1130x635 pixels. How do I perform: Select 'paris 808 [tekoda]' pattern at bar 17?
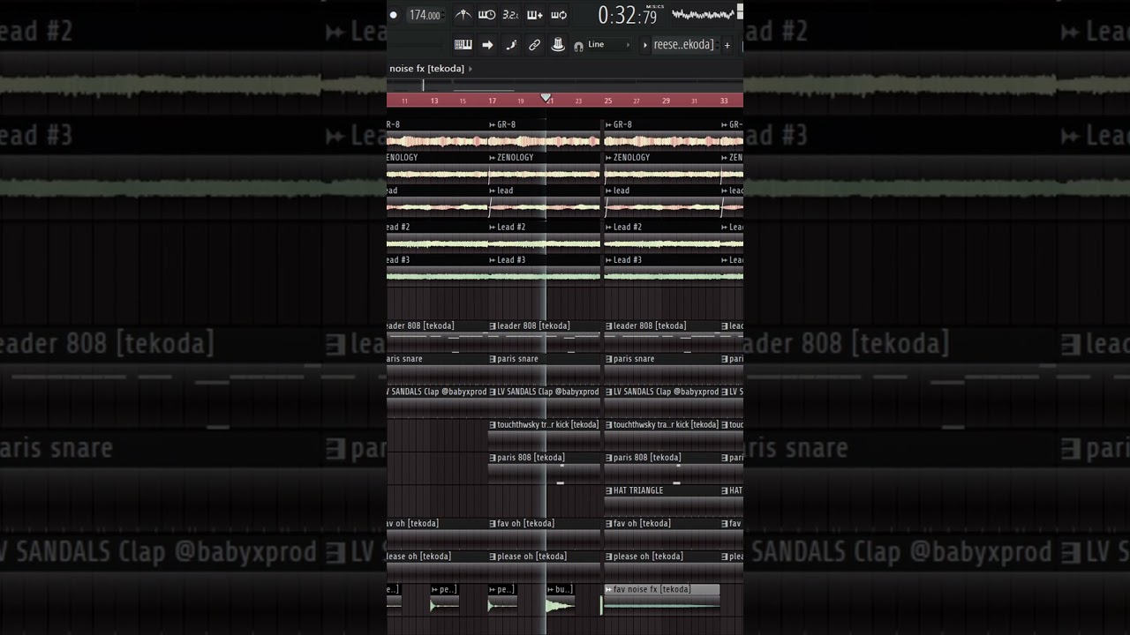click(x=544, y=467)
